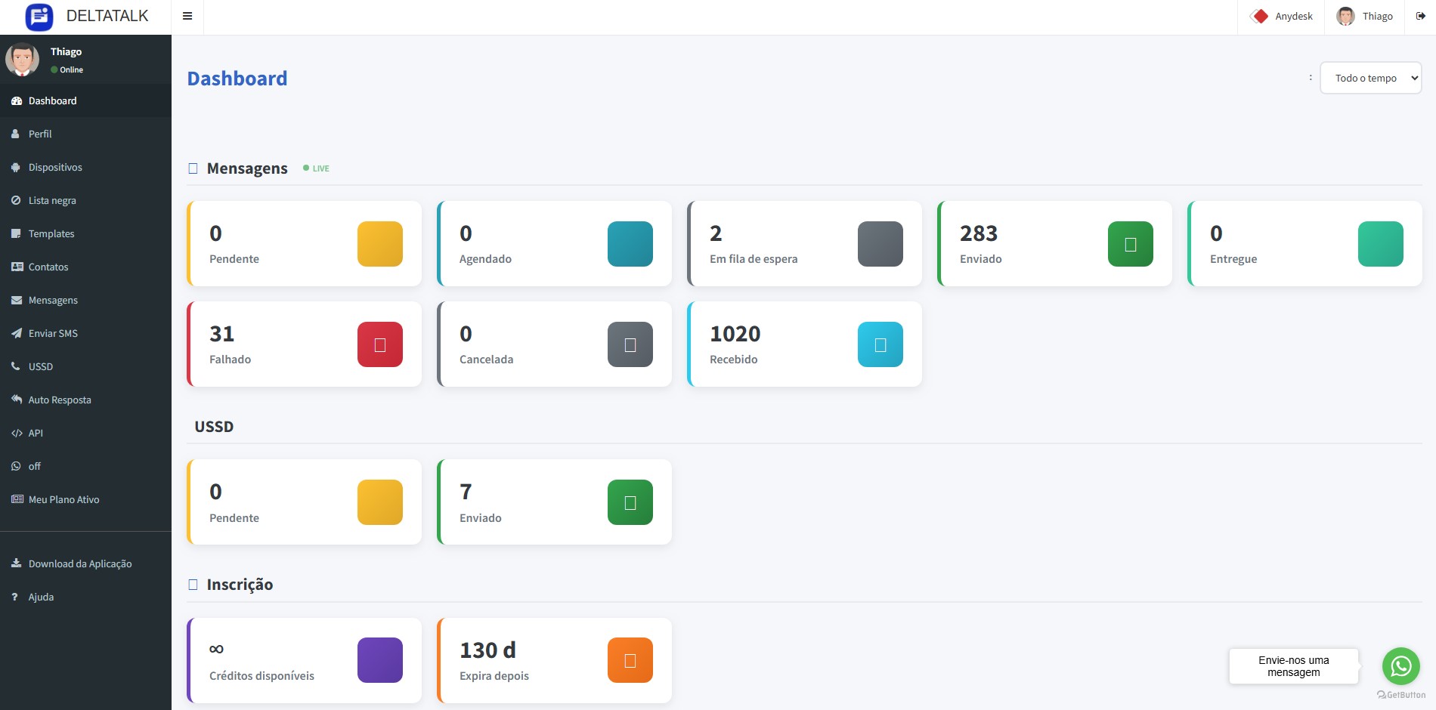Viewport: 1436px width, 710px height.
Task: Click the blue Recebido card icon
Action: (x=880, y=344)
